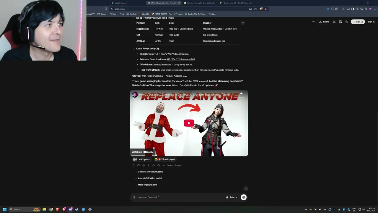
Task: Select ComfyUI workflow tutorial suggestion
Action: point(150,172)
